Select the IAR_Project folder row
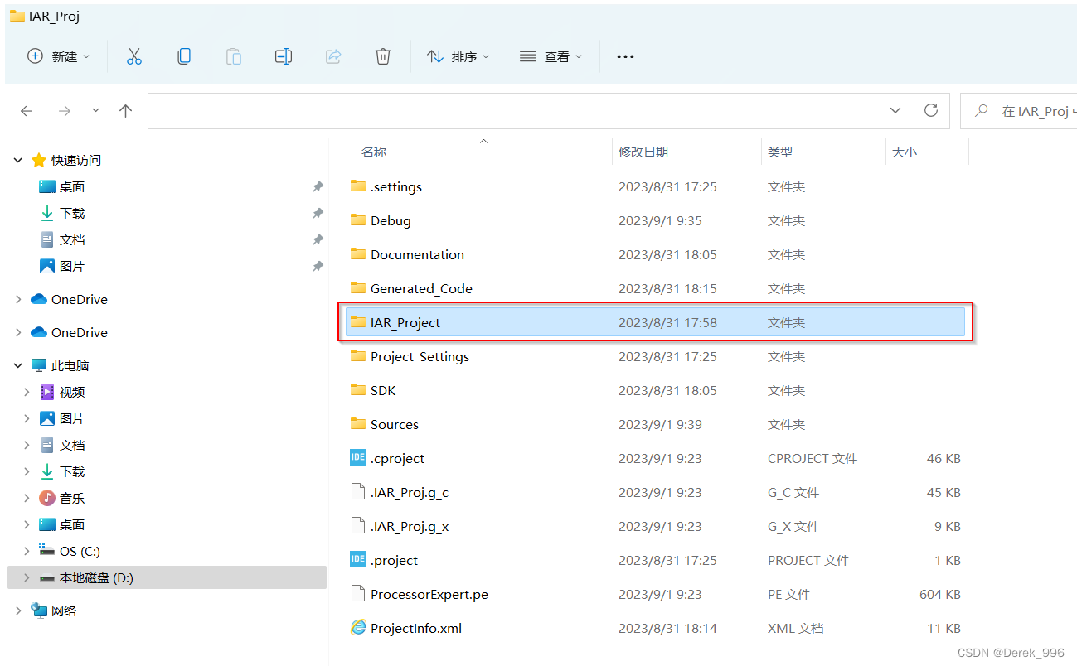The height and width of the screenshot is (666, 1077). click(x=655, y=322)
